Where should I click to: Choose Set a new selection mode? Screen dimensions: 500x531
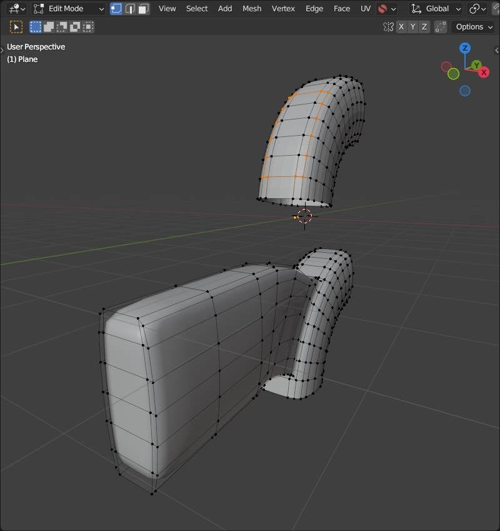point(36,27)
